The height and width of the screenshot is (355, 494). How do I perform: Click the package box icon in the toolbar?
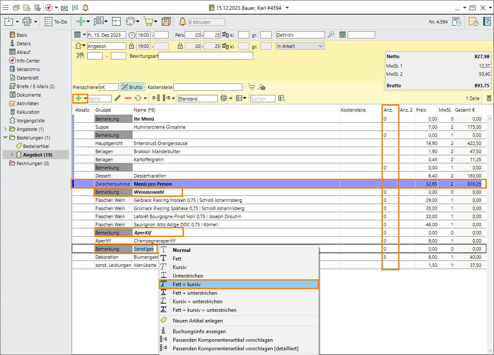tap(166, 21)
